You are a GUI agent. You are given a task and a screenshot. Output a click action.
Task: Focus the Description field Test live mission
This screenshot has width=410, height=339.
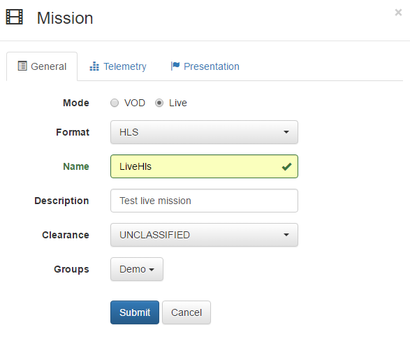(204, 201)
